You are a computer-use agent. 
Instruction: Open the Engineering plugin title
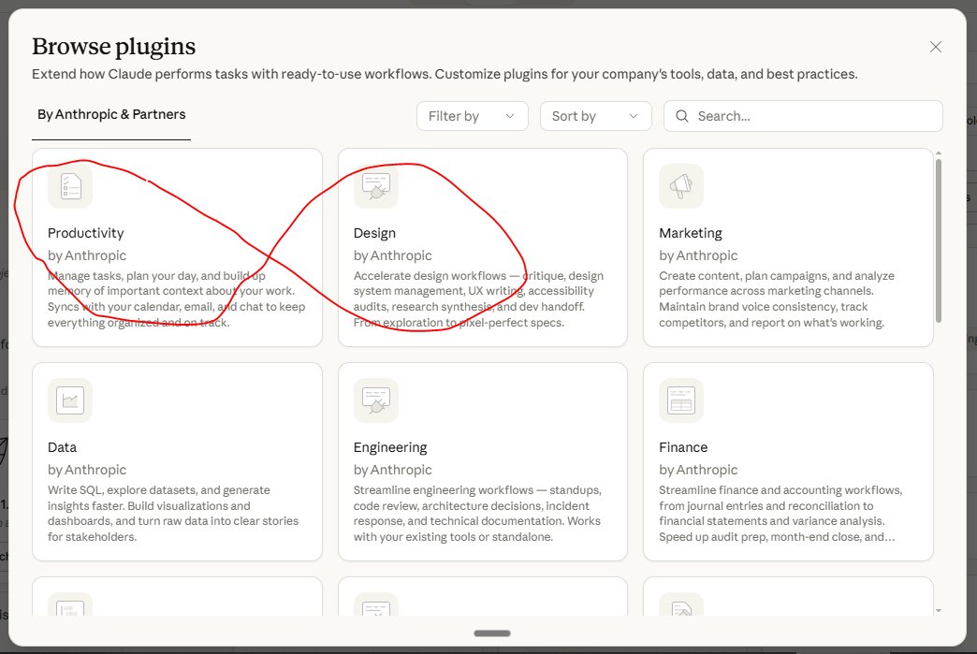pos(390,447)
